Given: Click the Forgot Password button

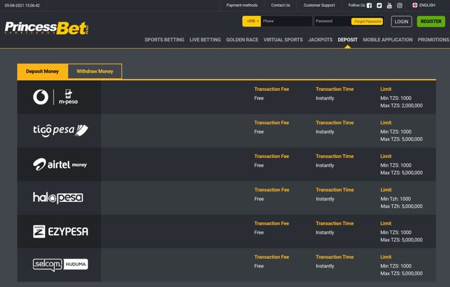Looking at the screenshot, I should coord(367,22).
